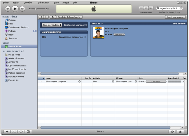Click S'ABONNER button in Podcasts panel
The image size is (189, 136).
pos(119,34)
